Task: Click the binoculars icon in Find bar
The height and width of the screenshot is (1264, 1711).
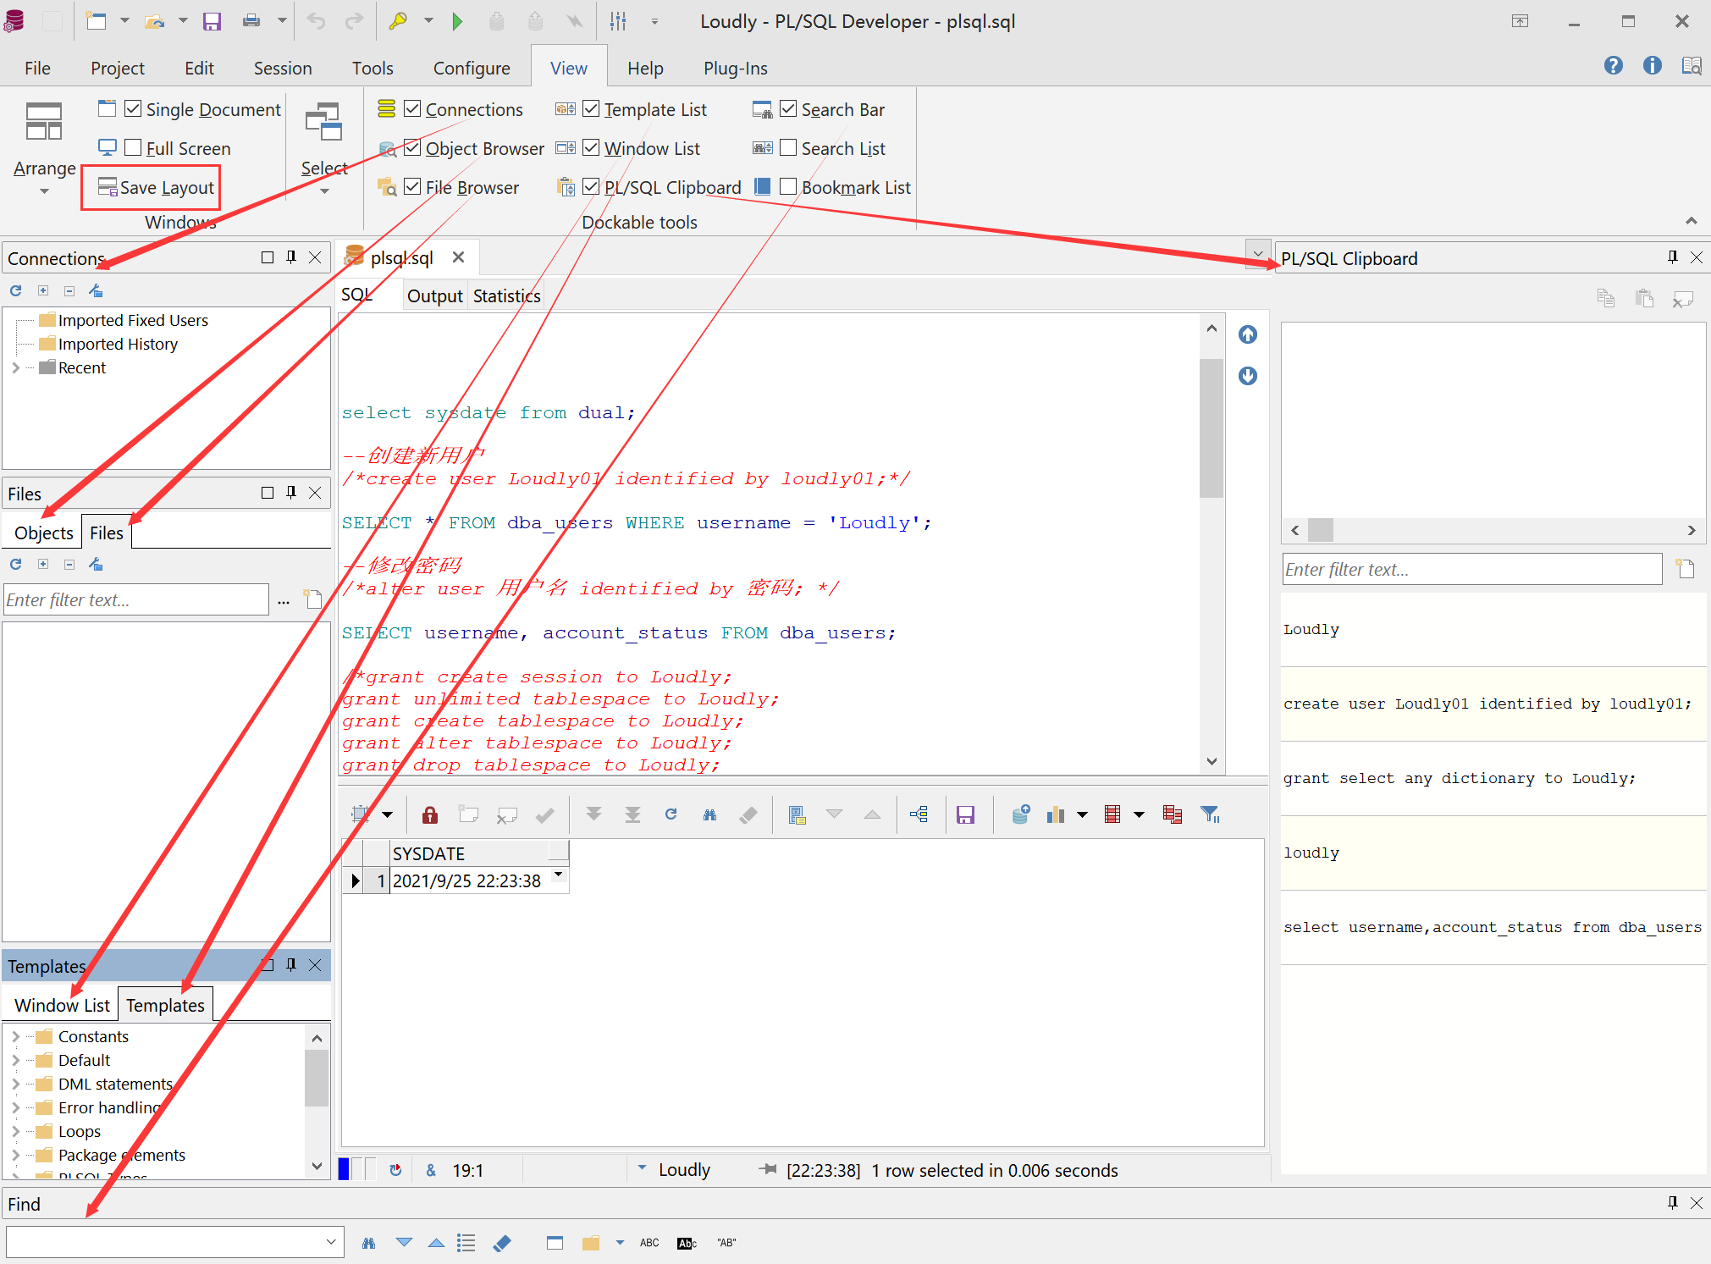Action: (368, 1243)
